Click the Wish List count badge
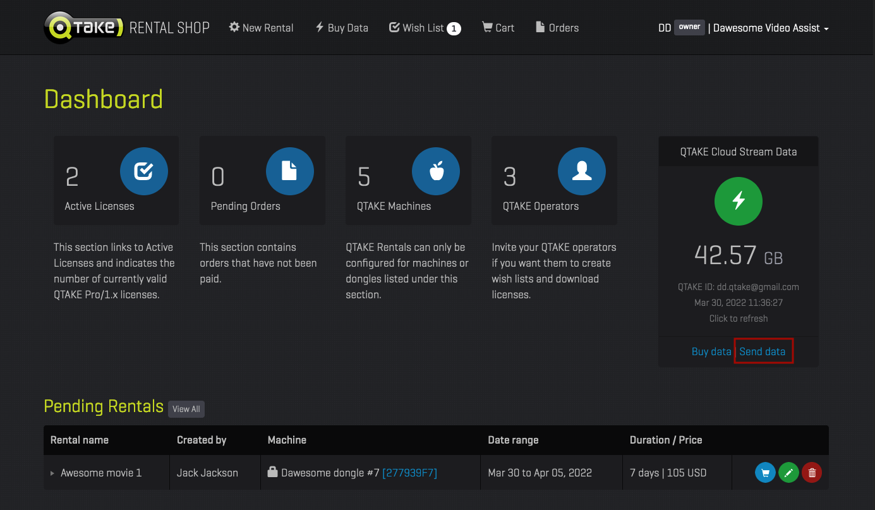This screenshot has width=875, height=510. click(454, 28)
